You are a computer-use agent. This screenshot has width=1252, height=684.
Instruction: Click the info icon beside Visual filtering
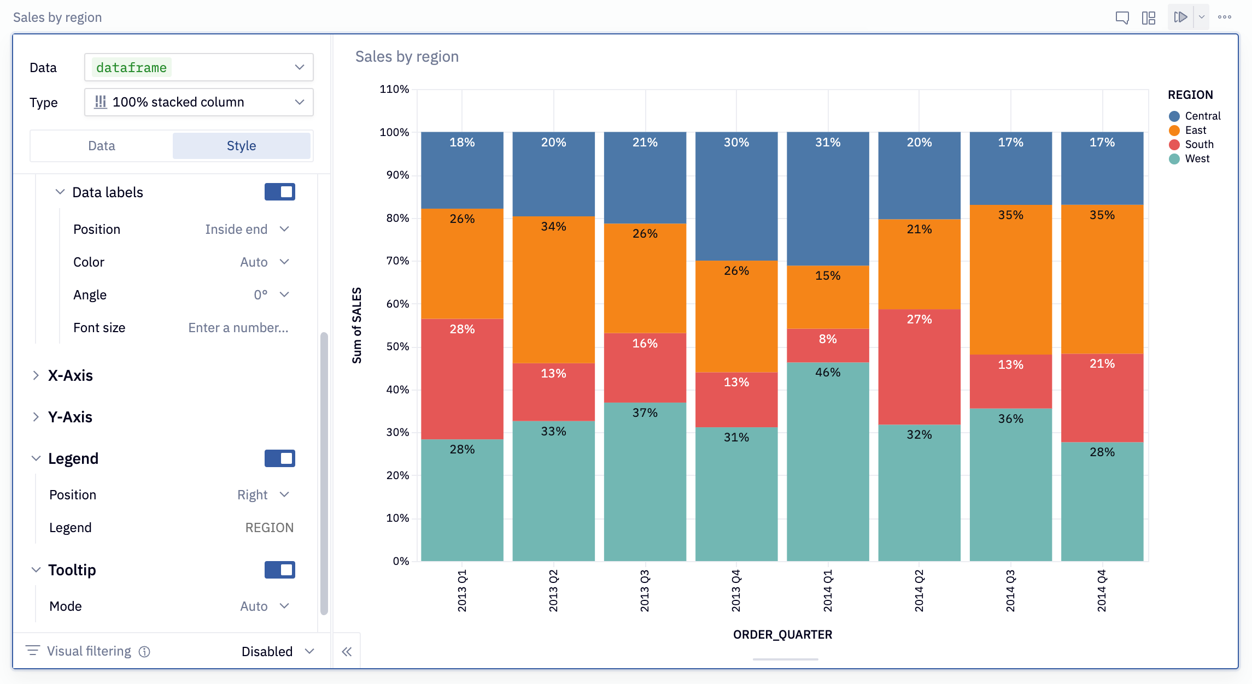point(144,651)
